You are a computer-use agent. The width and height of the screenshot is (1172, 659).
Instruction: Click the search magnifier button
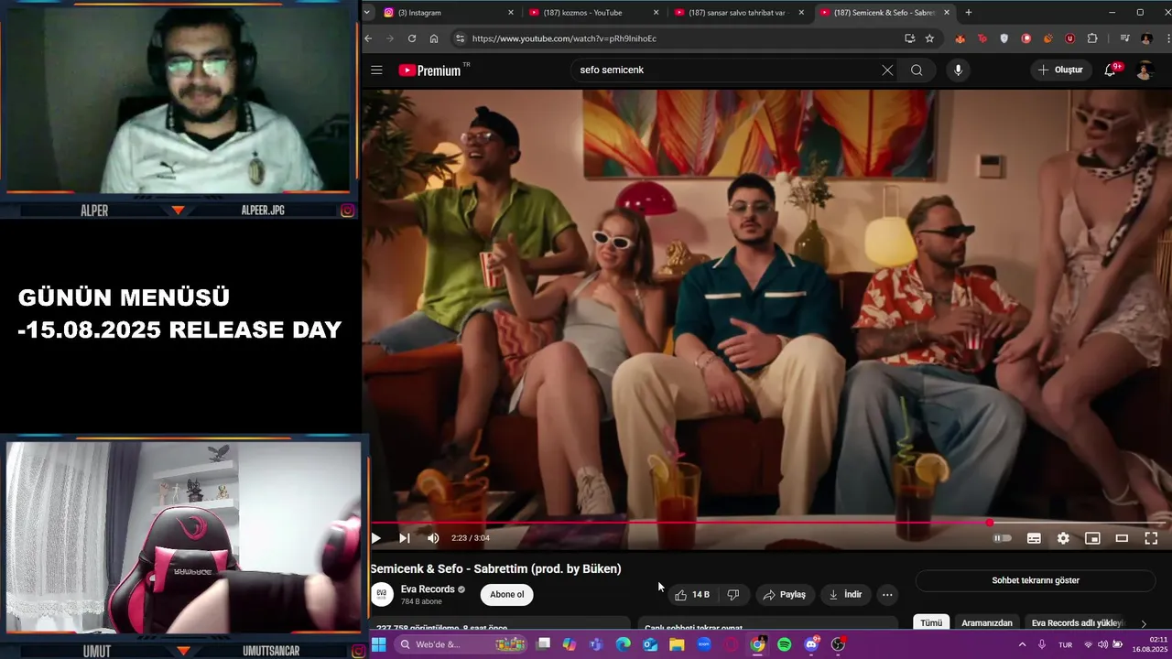click(x=917, y=70)
